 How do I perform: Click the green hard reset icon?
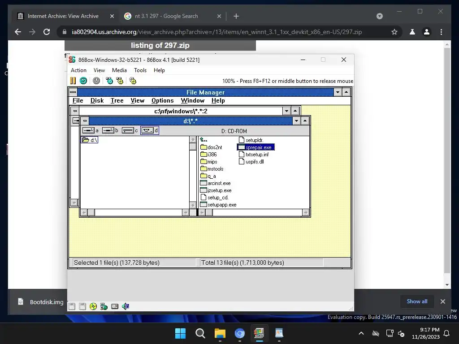83,81
